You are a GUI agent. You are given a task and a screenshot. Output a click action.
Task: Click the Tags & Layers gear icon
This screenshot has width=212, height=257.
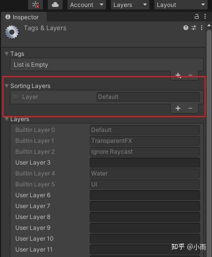(x=12, y=32)
